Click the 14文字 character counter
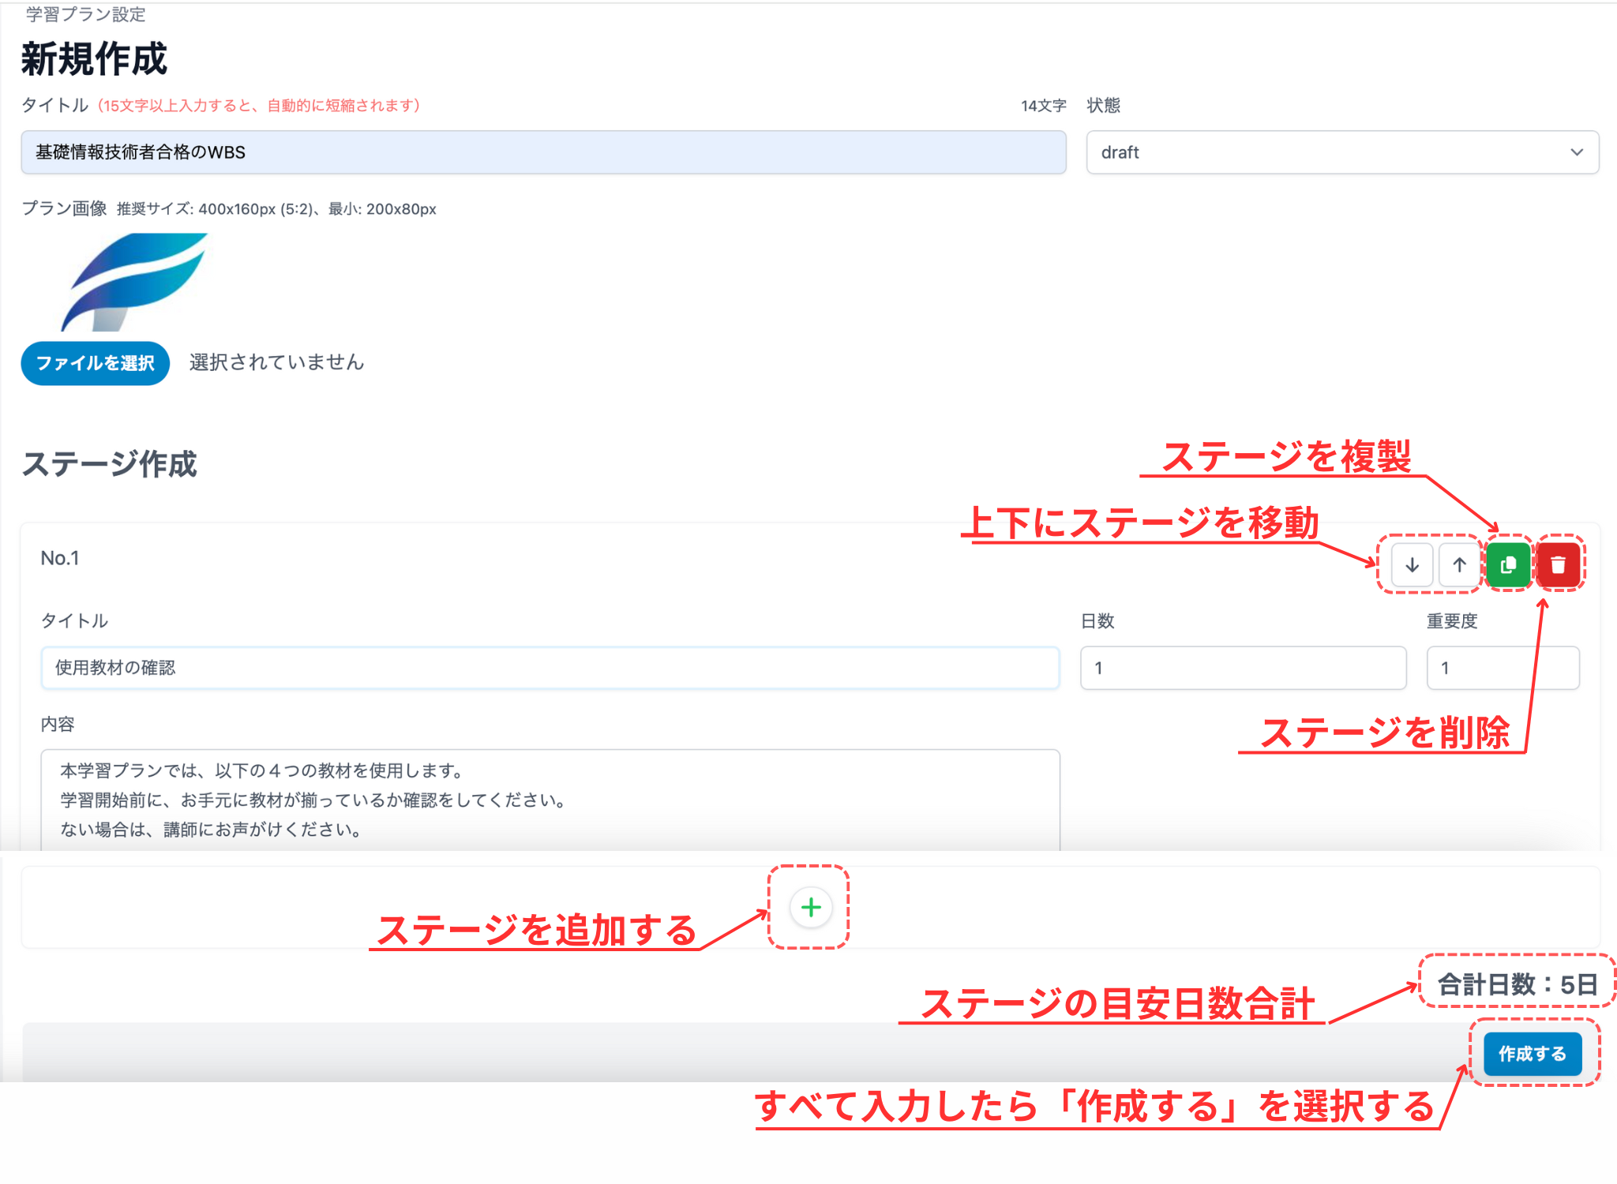This screenshot has width=1617, height=1184. pyautogui.click(x=1043, y=106)
